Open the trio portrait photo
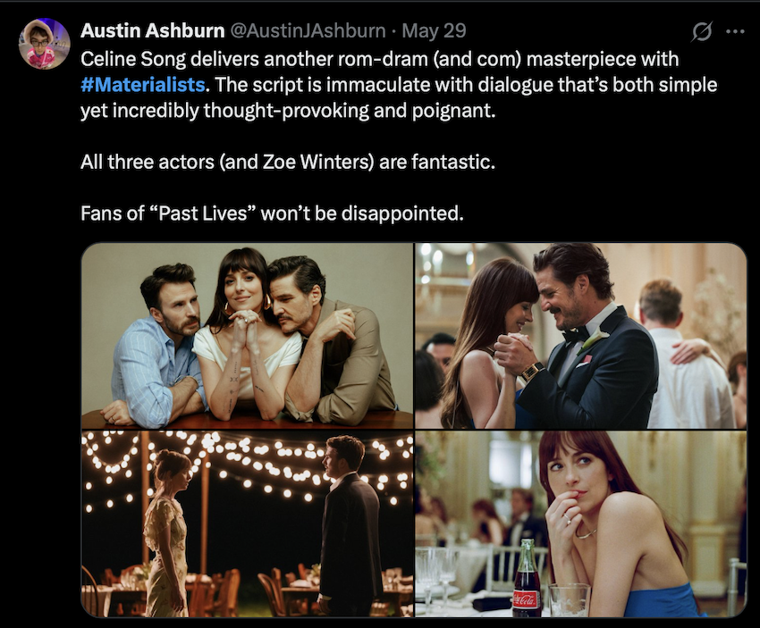This screenshot has width=760, height=628. coord(247,336)
